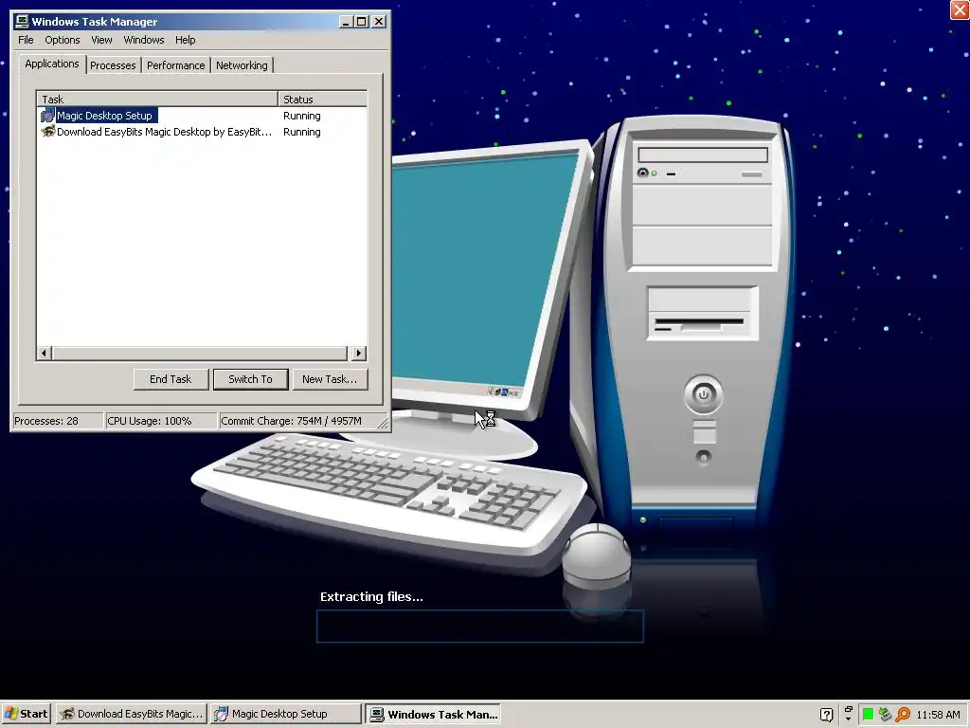
Task: Open the Help menu
Action: coord(185,40)
